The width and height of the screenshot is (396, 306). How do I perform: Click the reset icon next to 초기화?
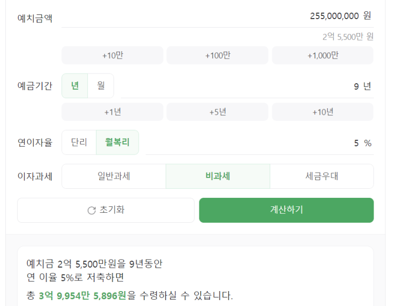tap(92, 211)
